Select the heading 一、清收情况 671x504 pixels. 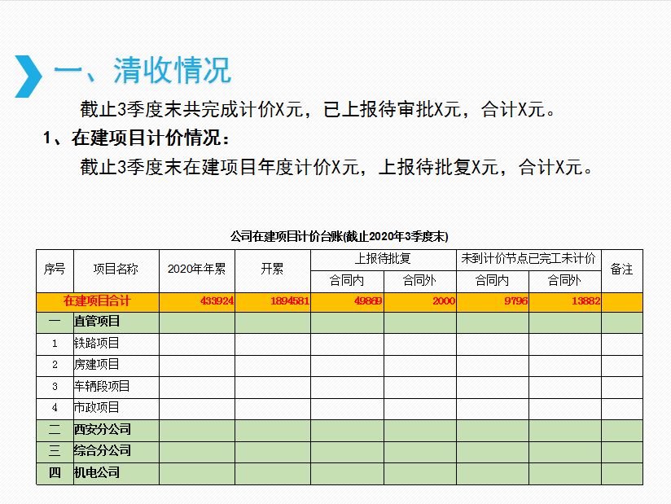click(x=142, y=70)
